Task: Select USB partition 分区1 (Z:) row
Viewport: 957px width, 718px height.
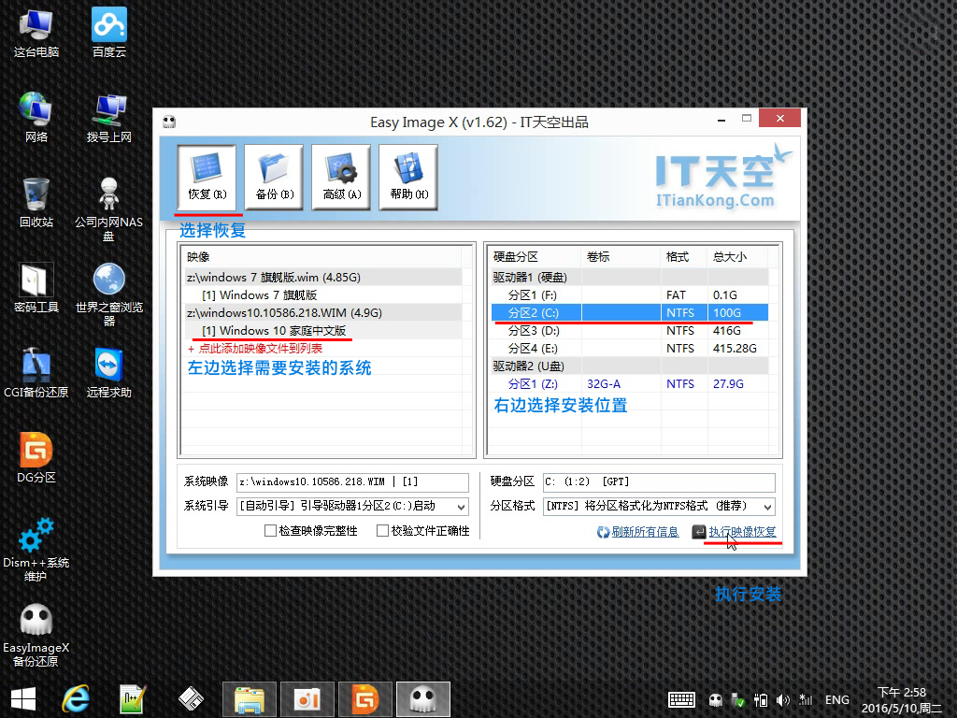Action: click(x=629, y=383)
